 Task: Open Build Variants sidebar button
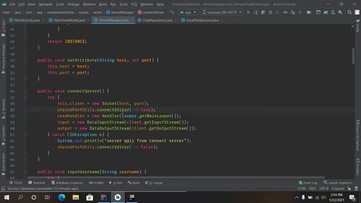(3, 165)
